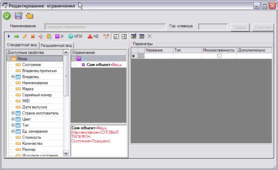
Task: Click the scissors cut icon
Action: point(41,36)
